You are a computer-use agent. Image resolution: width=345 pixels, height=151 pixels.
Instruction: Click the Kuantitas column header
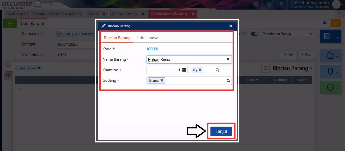tap(280, 80)
